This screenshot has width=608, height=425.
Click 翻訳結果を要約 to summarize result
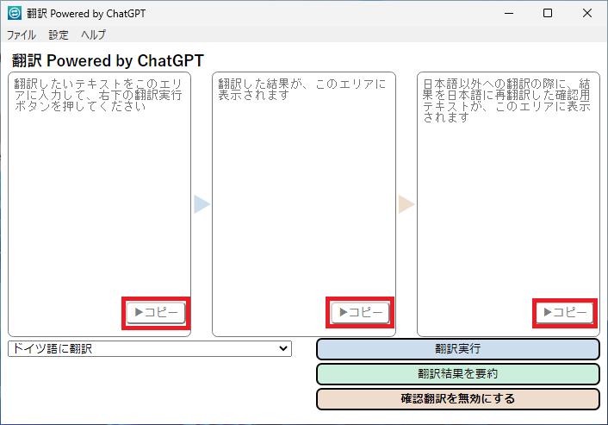coord(458,374)
